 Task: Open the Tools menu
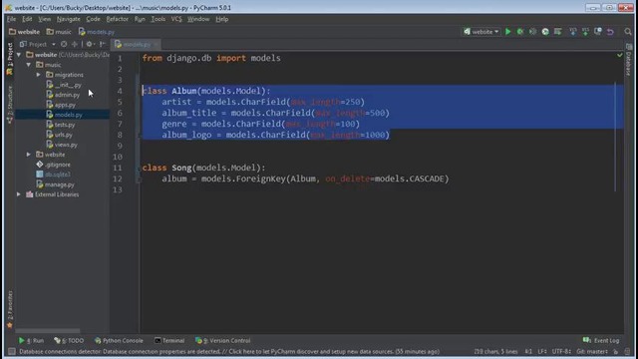pyautogui.click(x=158, y=19)
